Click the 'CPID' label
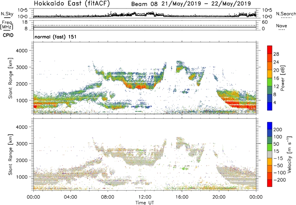This screenshot has width=296, height=205. pos(8,35)
